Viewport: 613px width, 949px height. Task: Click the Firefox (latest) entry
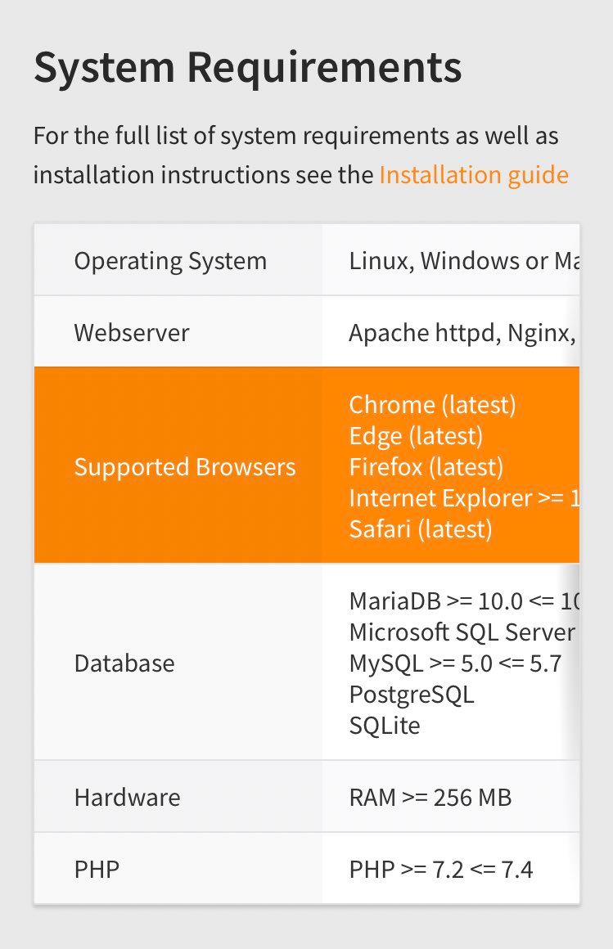[426, 467]
